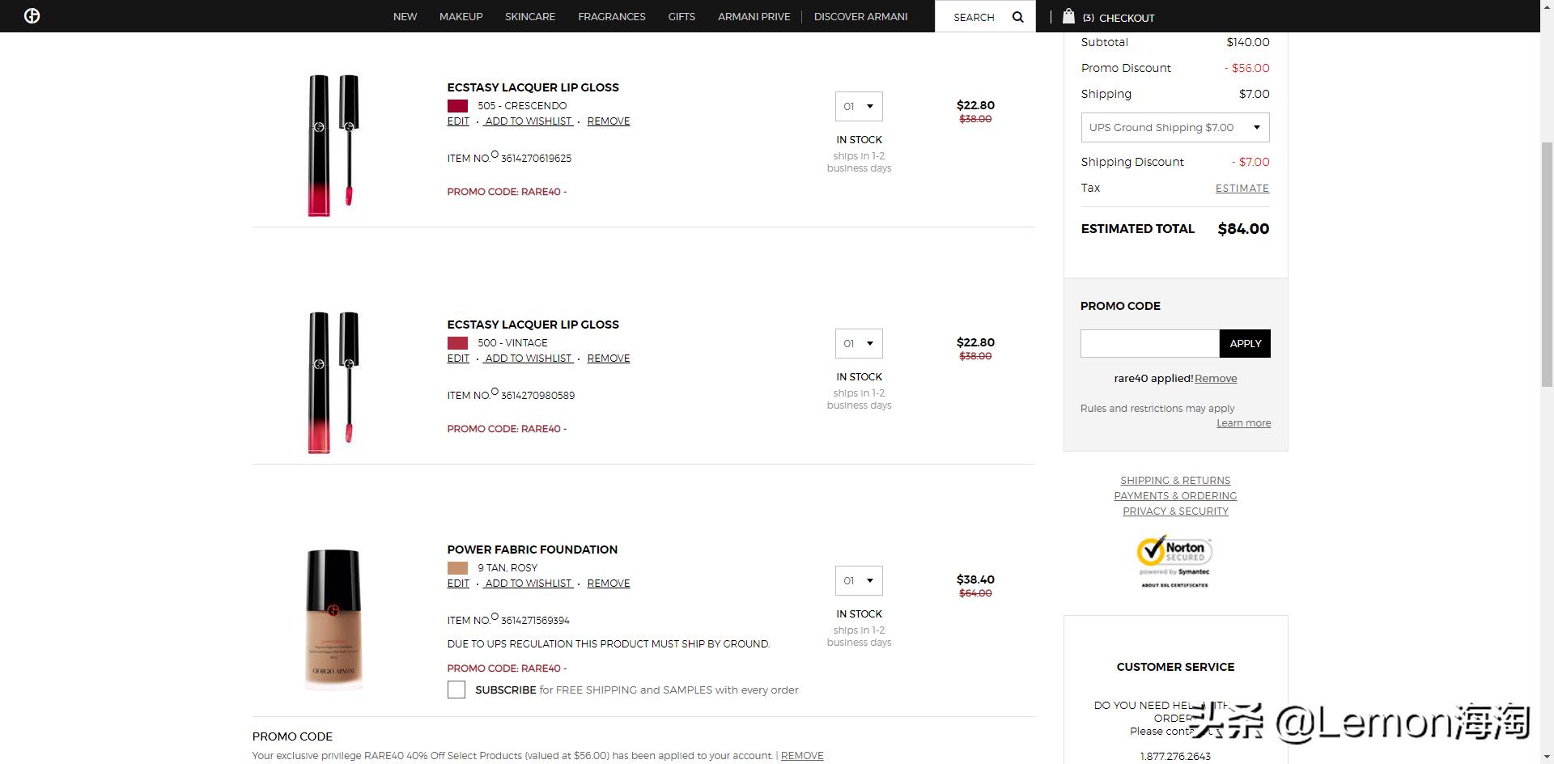Open quantity dropdown for 500 Vintage gloss

[x=859, y=343]
